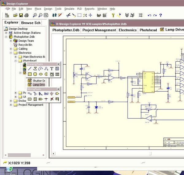Viewport: 184px width, 175px height.
Task: Close the WiringTools floating toolbar
Action: 58,89
